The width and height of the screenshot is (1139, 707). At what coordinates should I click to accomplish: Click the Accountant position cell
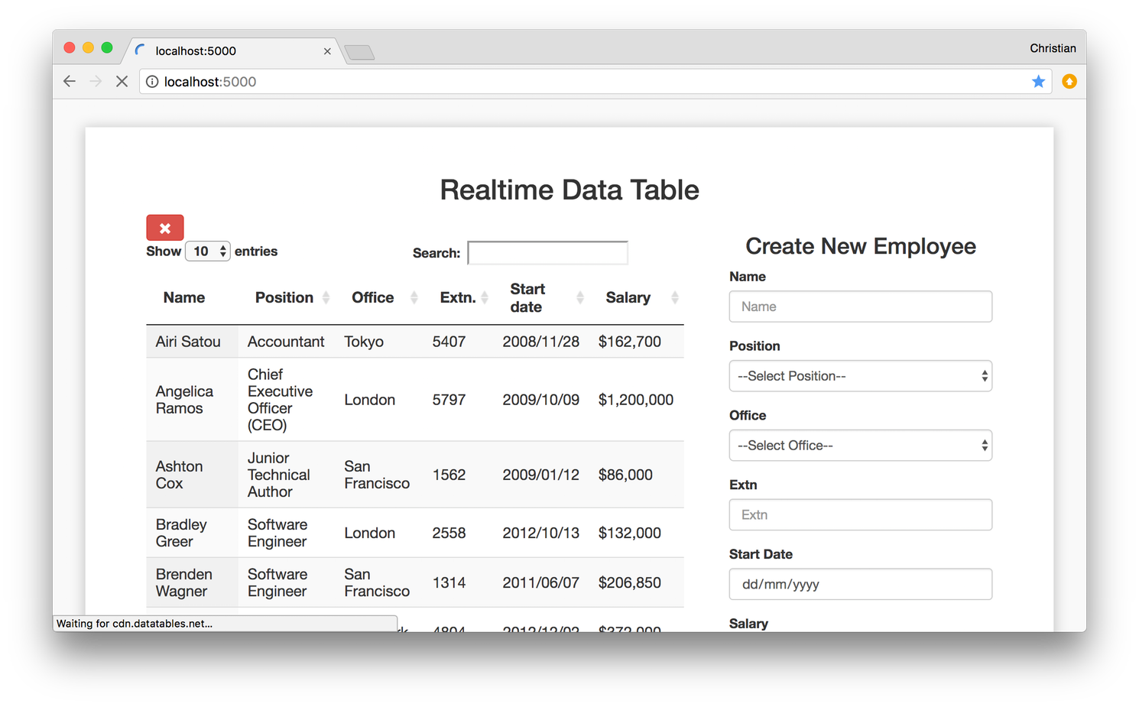point(286,342)
